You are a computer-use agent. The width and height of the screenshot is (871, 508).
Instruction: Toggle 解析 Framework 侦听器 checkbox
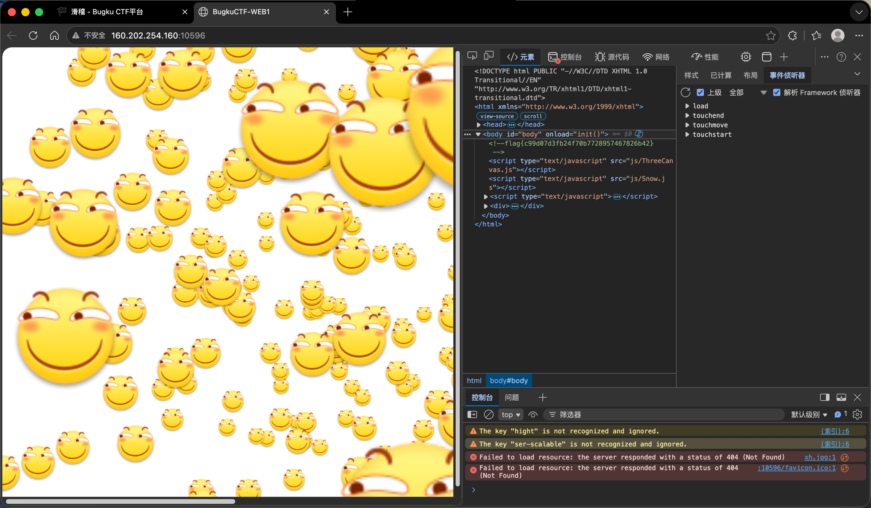[777, 92]
